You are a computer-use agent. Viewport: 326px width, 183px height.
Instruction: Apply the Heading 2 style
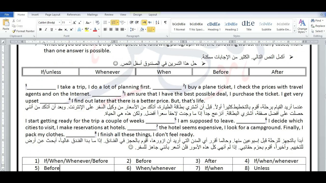(231, 26)
